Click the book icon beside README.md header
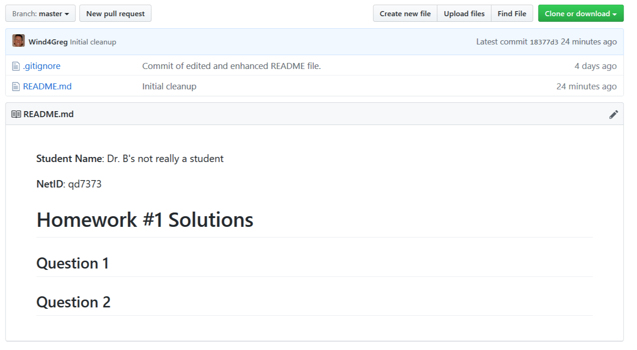 point(16,114)
